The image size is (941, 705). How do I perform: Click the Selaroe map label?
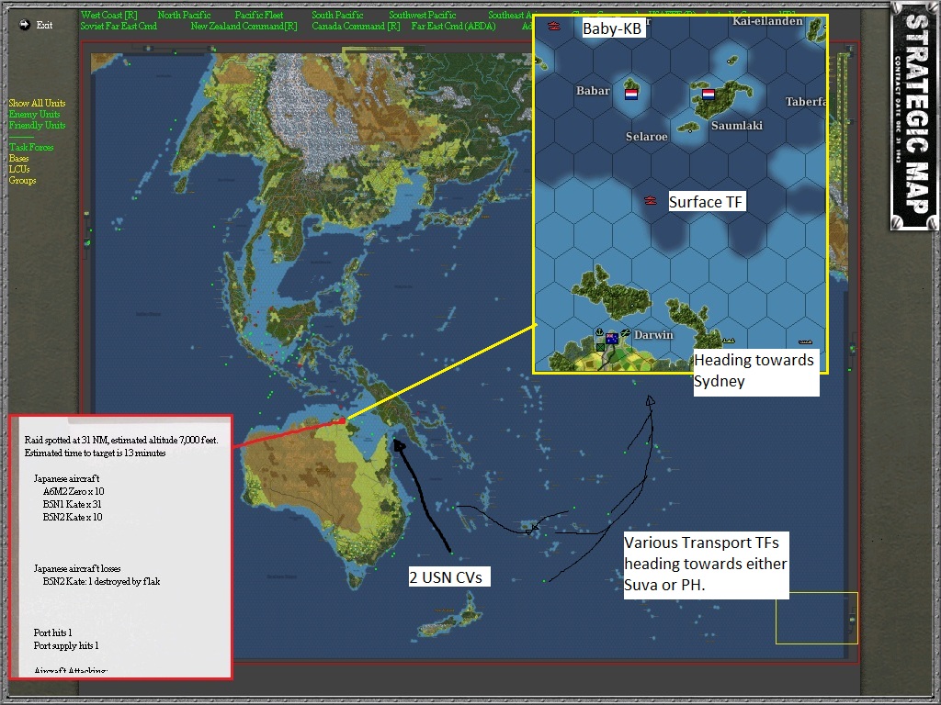(x=646, y=137)
